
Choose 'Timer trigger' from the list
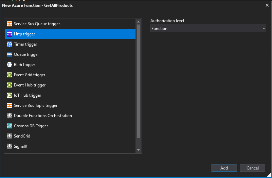[x=25, y=44]
